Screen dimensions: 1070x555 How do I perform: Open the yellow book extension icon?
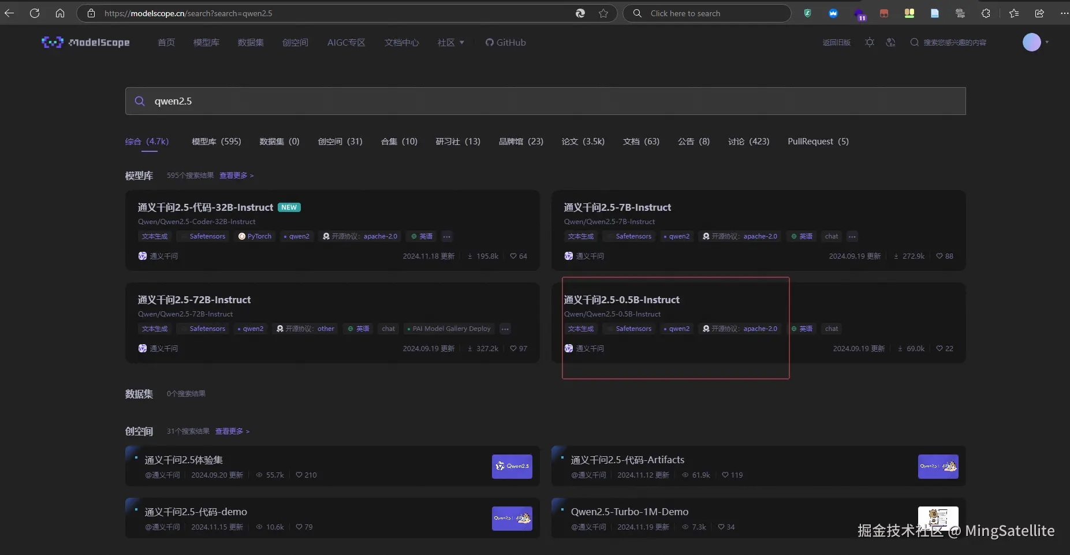click(909, 13)
